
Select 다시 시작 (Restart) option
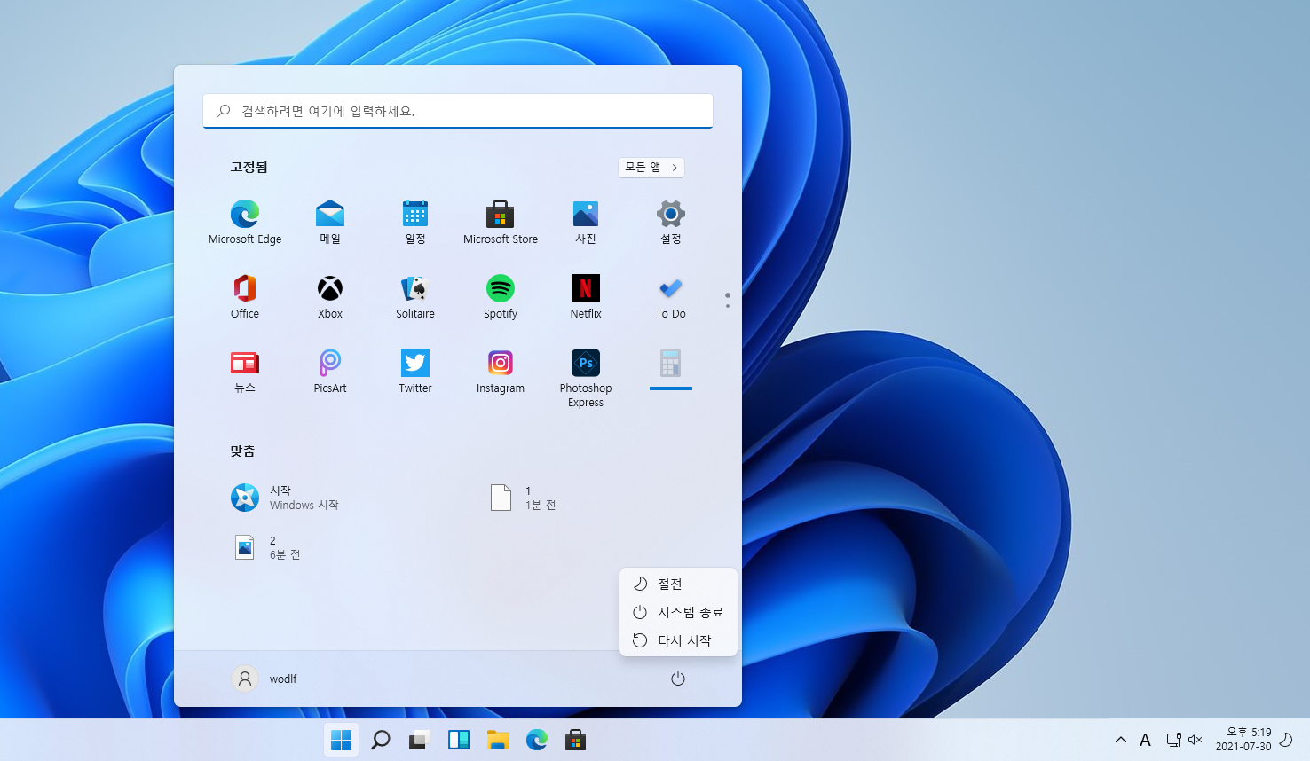(x=678, y=640)
